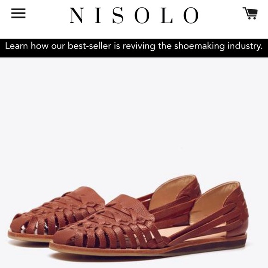
Task: Click "best-seller" in the black banner
Action: (89, 46)
